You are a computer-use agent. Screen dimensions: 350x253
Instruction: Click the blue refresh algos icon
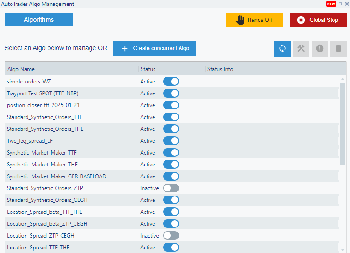(282, 49)
